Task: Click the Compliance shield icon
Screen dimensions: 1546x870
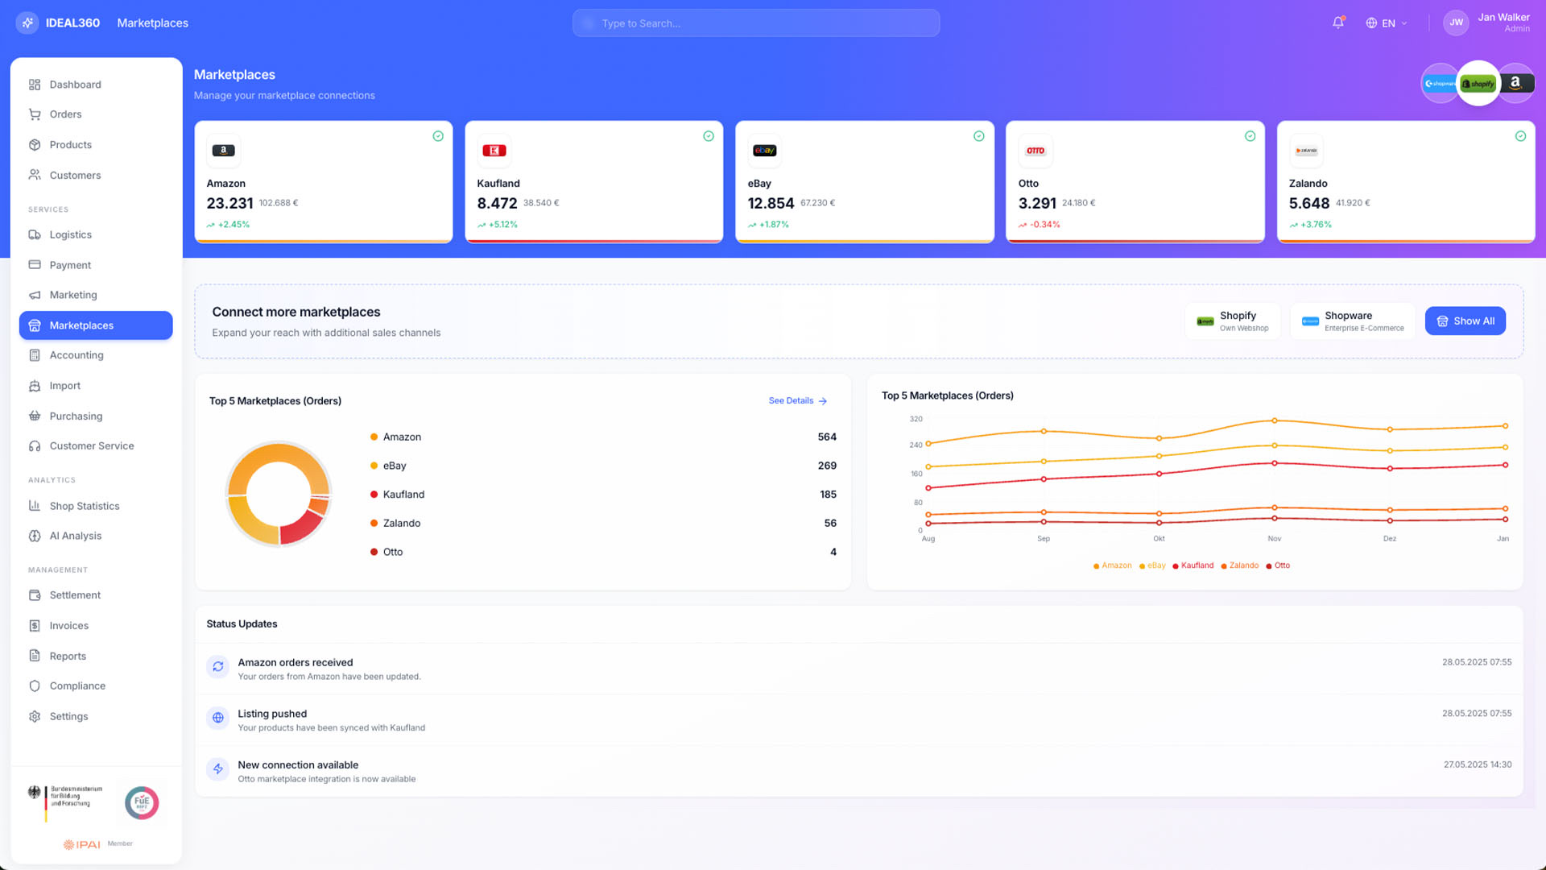Action: [x=35, y=686]
